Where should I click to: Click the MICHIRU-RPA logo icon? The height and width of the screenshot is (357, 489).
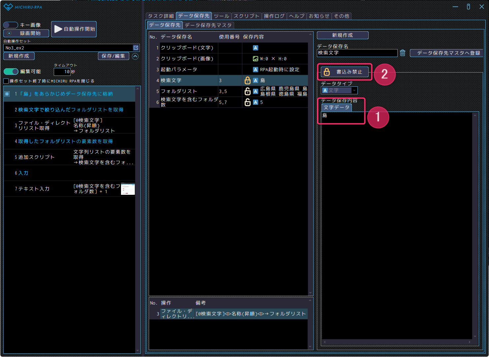click(x=8, y=7)
